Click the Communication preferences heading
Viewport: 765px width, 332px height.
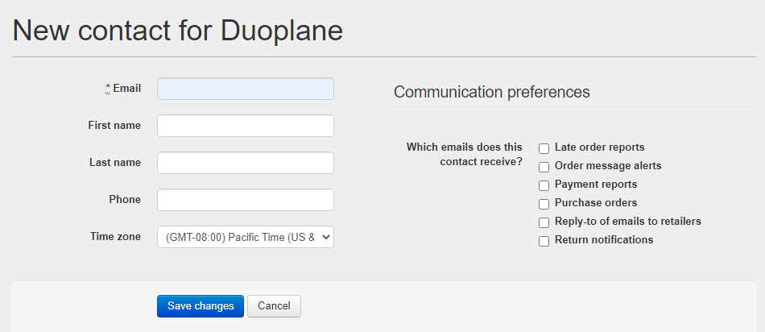[492, 92]
